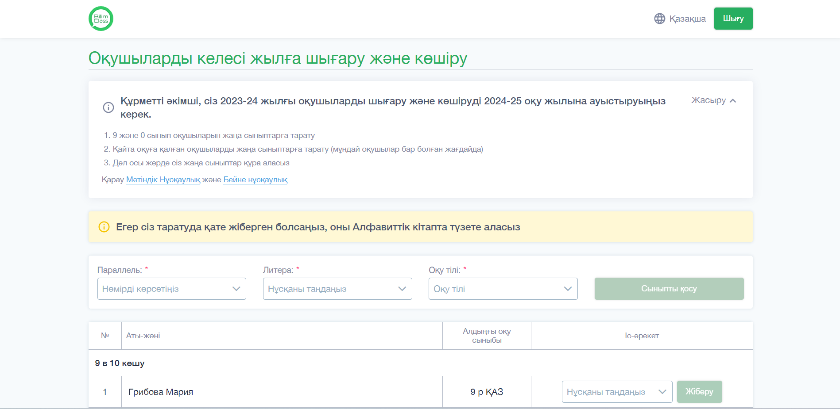The width and height of the screenshot is (840, 409).
Task: Click Жіберу for Грибова Мария
Action: (x=700, y=392)
